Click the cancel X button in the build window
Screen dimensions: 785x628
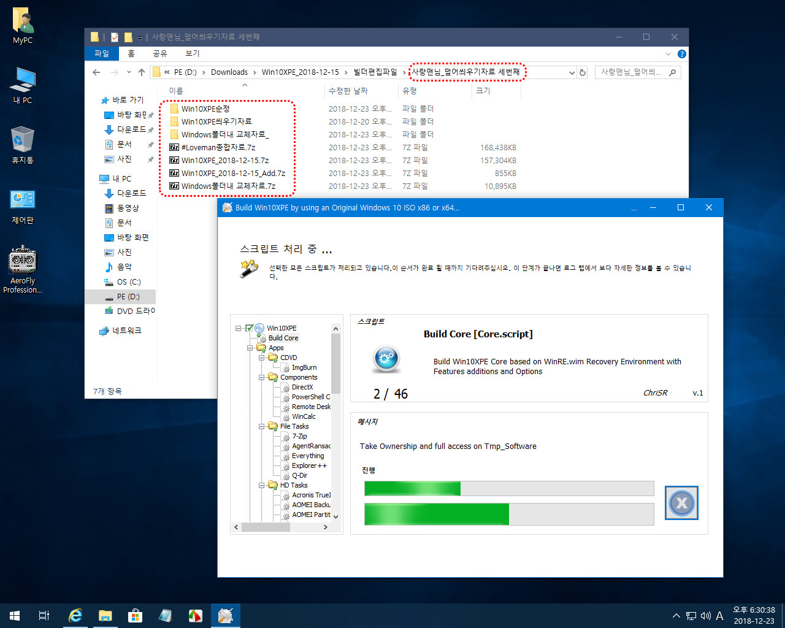[x=681, y=503]
